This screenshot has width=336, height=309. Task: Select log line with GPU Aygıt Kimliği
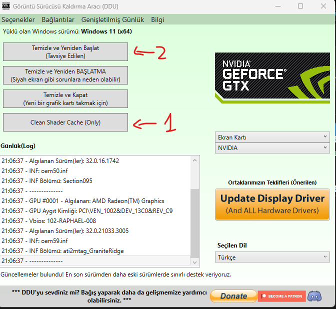[95, 211]
